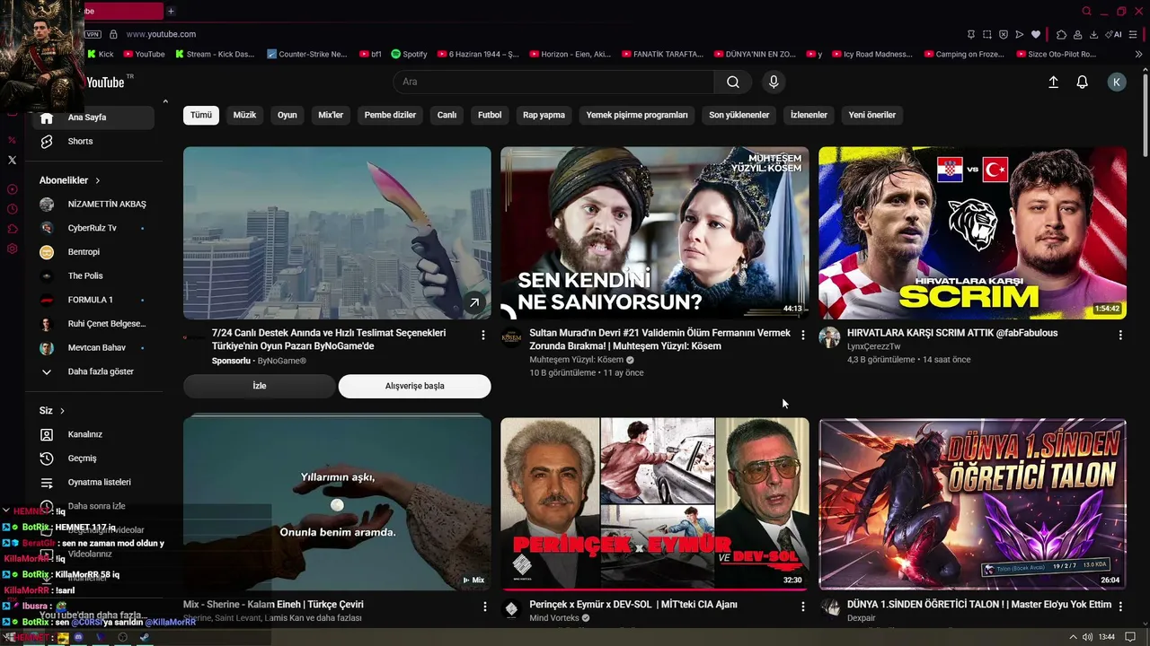Select the Tümü filter chip
The width and height of the screenshot is (1150, 646).
point(201,115)
